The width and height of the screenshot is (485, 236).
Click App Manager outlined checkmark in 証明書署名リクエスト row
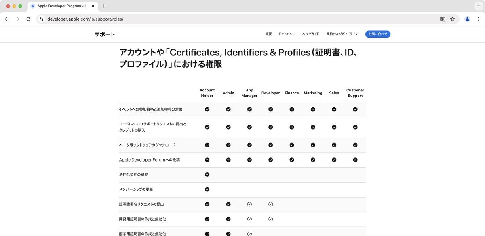[249, 204]
